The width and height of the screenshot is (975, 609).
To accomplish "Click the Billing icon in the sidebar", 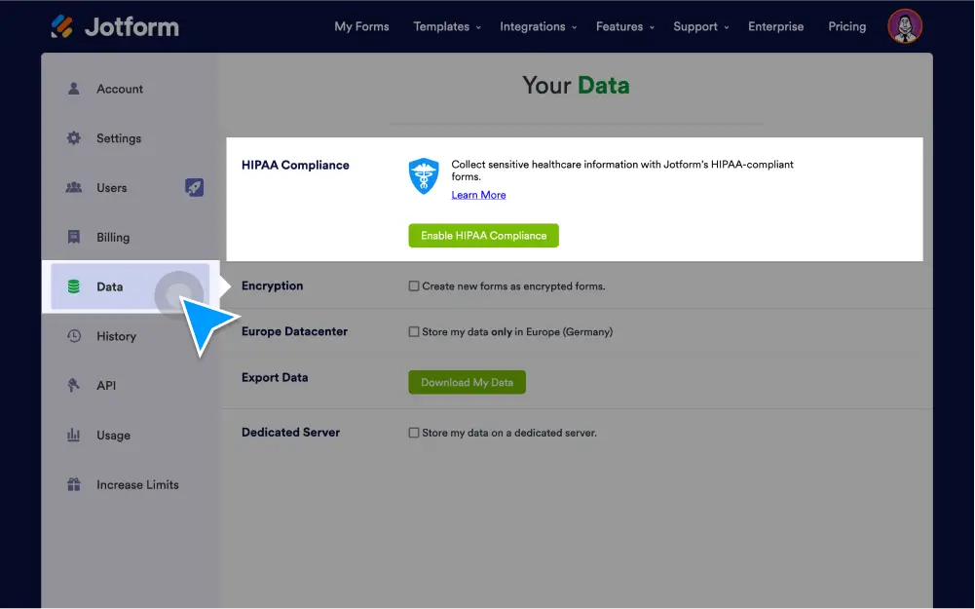I will [73, 237].
